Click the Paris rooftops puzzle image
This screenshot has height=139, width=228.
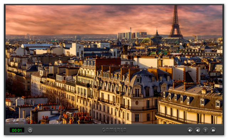(114, 65)
